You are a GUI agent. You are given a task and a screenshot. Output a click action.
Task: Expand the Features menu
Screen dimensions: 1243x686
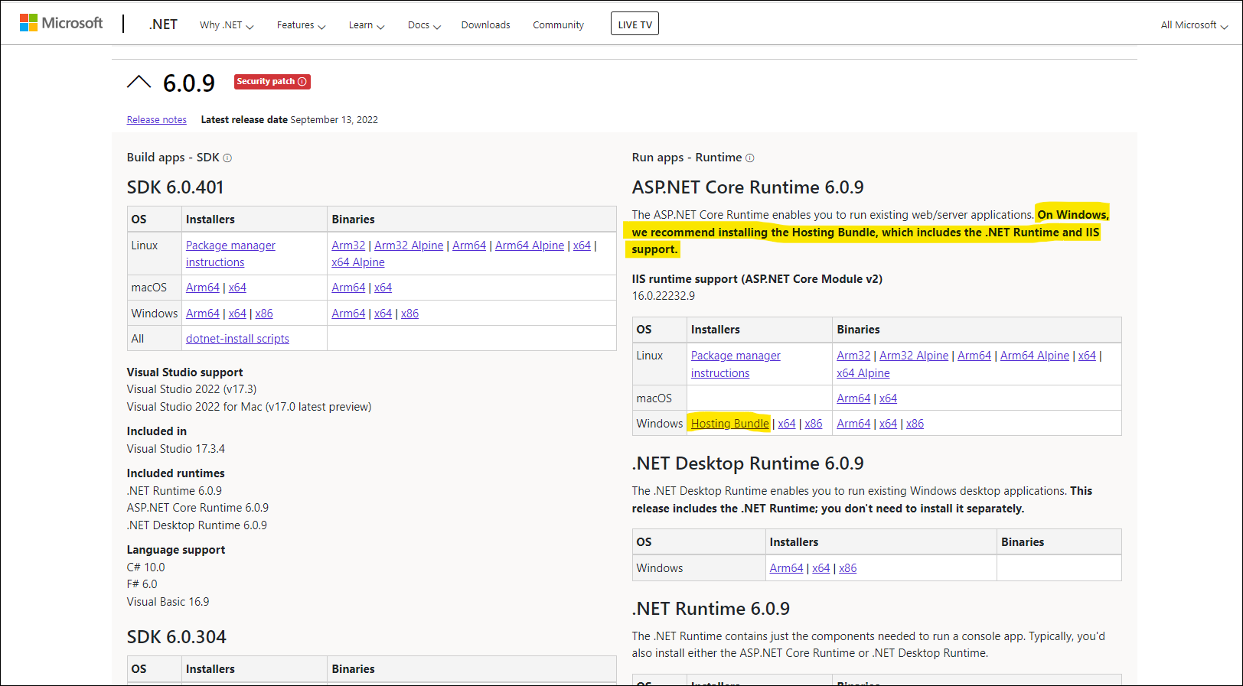tap(301, 25)
